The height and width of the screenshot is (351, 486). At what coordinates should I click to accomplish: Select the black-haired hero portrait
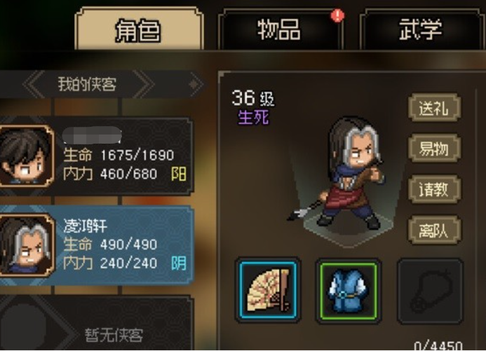[x=26, y=156]
